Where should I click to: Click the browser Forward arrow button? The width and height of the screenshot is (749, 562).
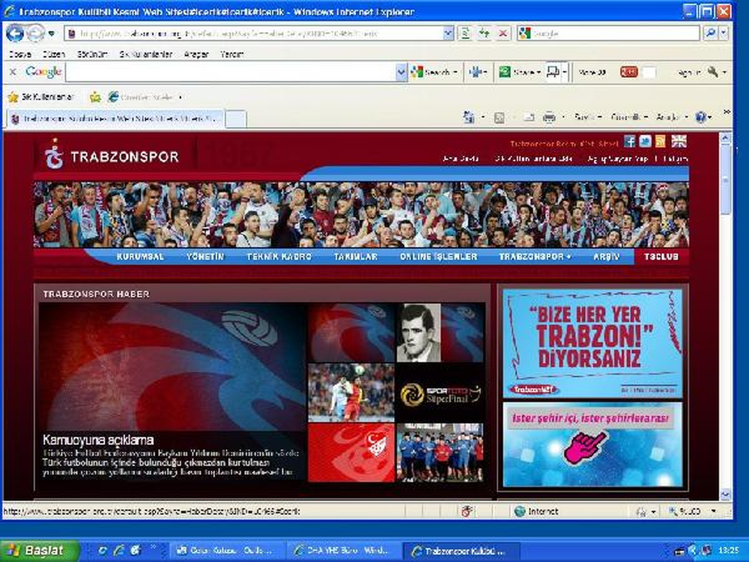36,33
